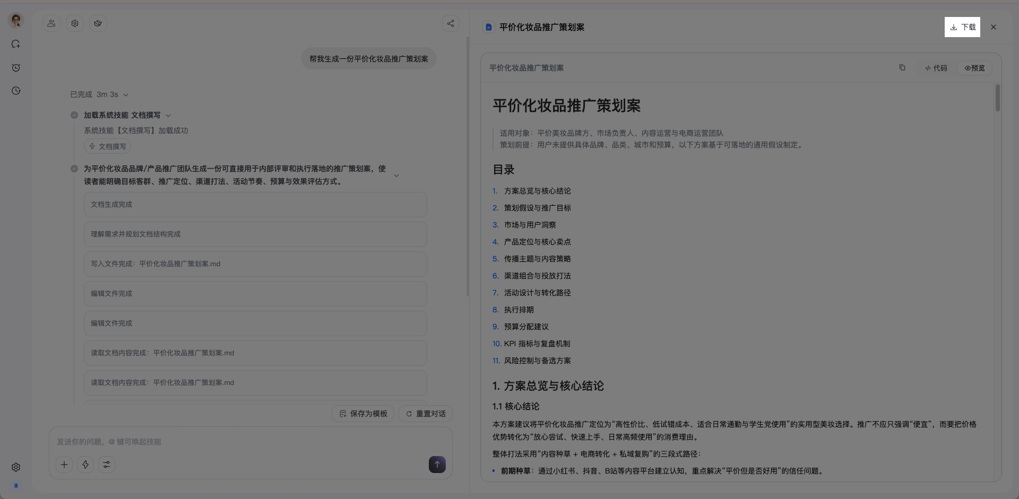Image resolution: width=1019 pixels, height=499 pixels.
Task: Click the Download (下载) button
Action: pos(962,27)
